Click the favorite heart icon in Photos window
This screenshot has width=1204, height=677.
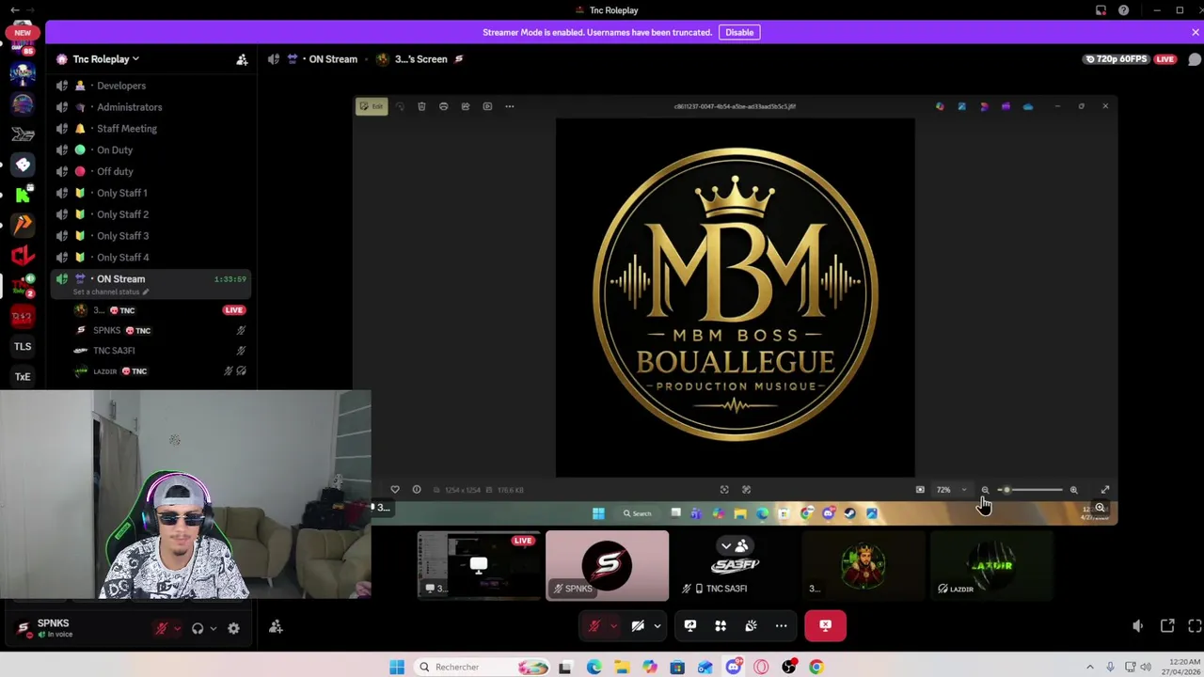tap(395, 490)
